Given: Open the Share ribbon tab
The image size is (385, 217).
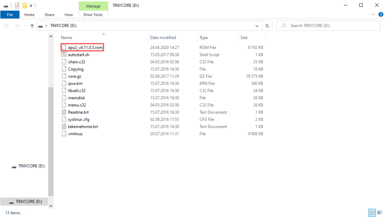Looking at the screenshot, I should click(49, 15).
